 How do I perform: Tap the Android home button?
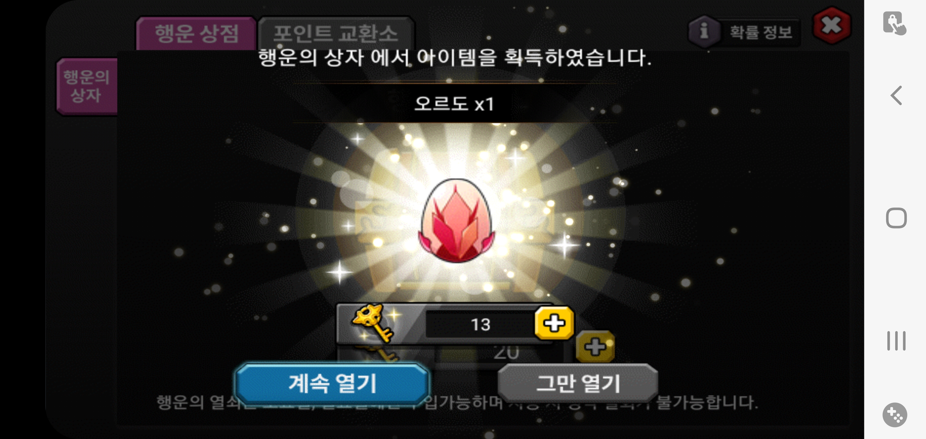point(896,218)
